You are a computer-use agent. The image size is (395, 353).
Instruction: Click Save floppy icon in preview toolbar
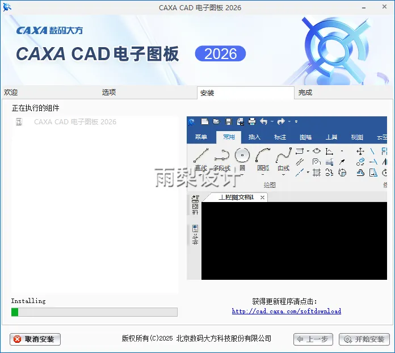229,121
